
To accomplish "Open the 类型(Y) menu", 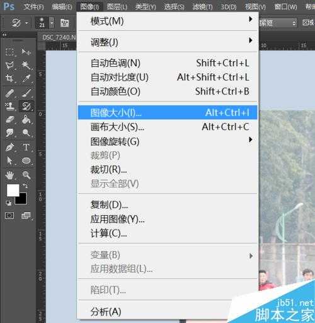I will 146,7.
